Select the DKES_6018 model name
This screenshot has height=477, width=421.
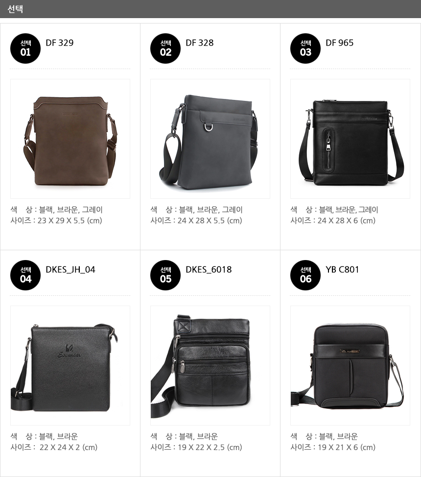coord(209,269)
